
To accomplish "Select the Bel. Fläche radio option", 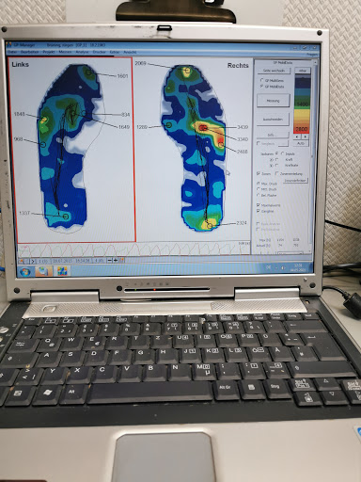I will [x=259, y=195].
